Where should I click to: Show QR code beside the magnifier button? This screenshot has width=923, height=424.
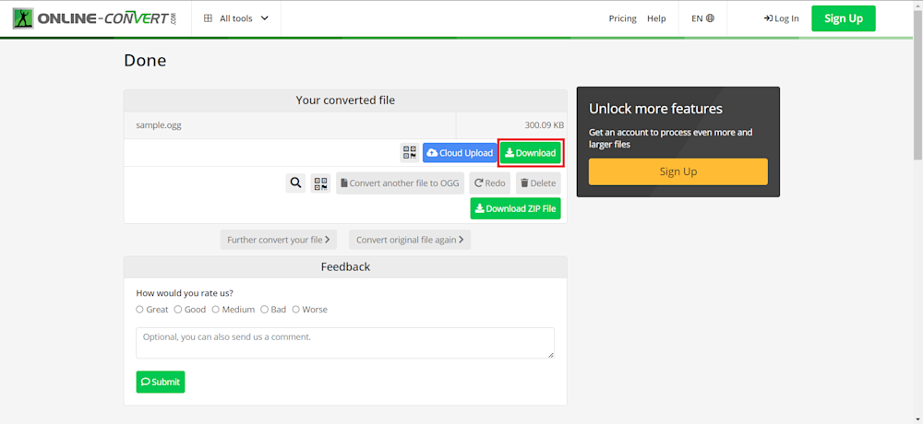(x=321, y=183)
